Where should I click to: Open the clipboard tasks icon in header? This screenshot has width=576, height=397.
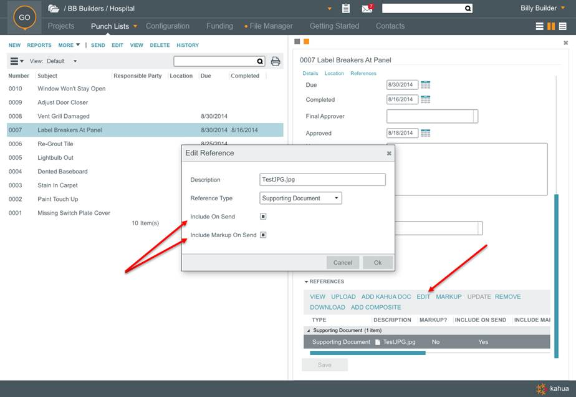pyautogui.click(x=346, y=9)
